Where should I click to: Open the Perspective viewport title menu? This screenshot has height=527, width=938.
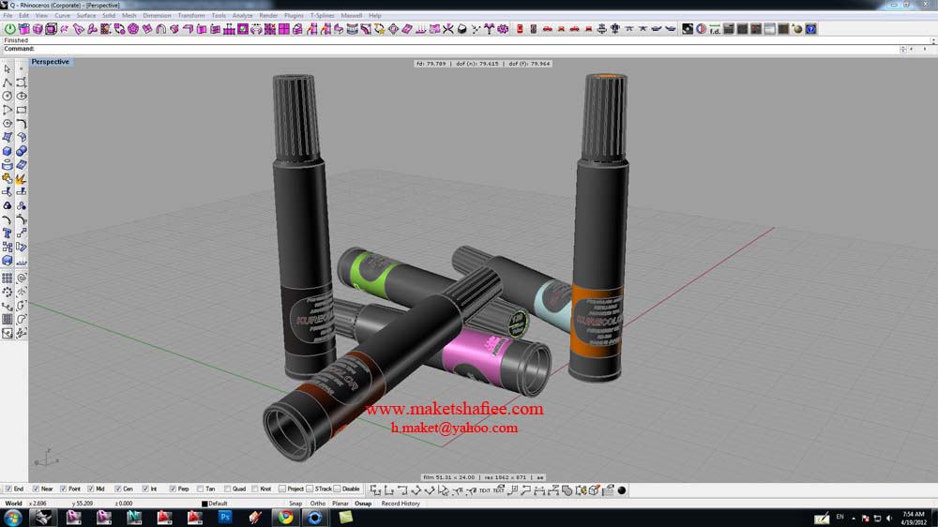[x=50, y=62]
